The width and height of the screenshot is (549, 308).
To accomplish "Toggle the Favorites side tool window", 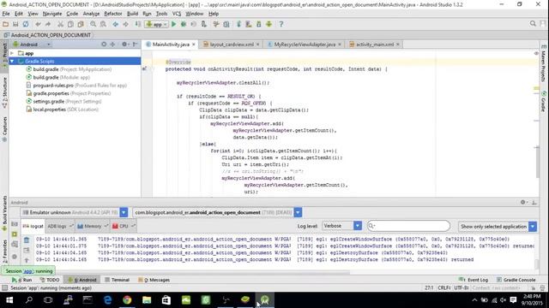I will click(4, 252).
